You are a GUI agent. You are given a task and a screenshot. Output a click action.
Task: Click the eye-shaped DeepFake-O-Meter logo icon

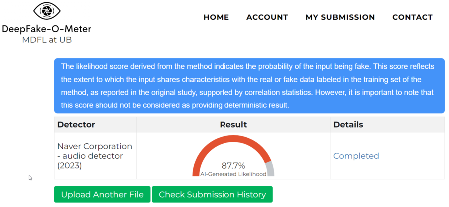(47, 11)
